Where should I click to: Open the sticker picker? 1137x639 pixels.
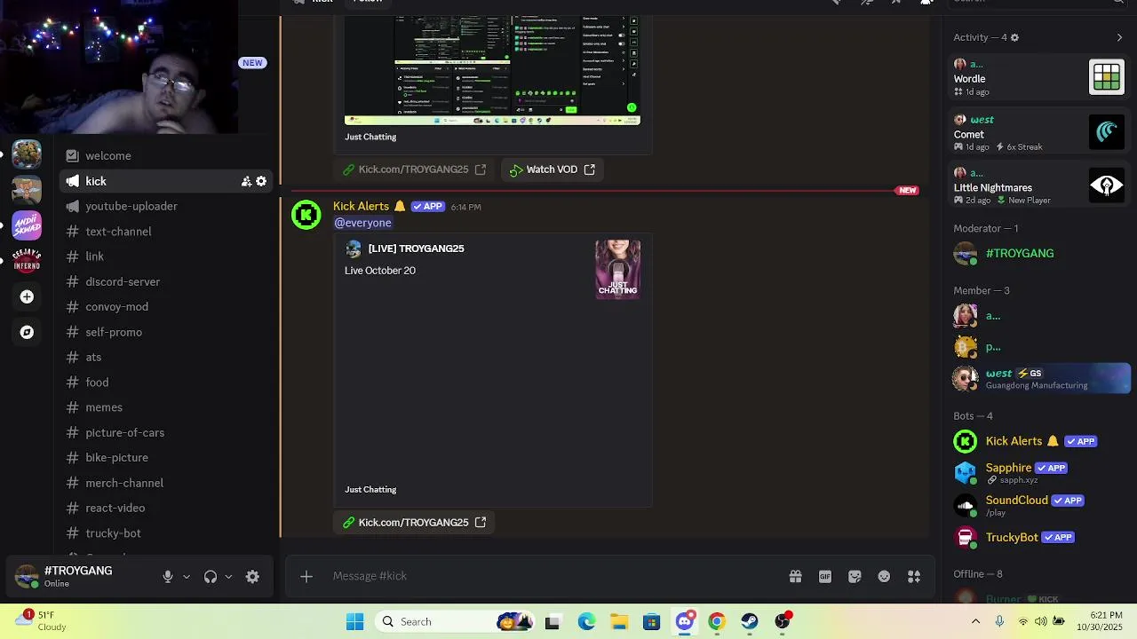coord(855,577)
